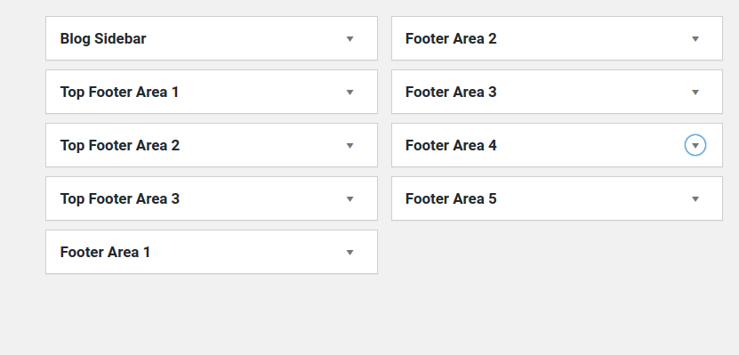Click the Footer Area 4 heading label

tap(451, 145)
